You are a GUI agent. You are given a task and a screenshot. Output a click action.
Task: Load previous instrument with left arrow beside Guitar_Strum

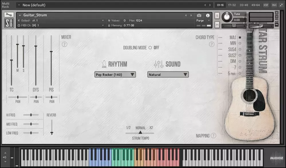point(186,15)
